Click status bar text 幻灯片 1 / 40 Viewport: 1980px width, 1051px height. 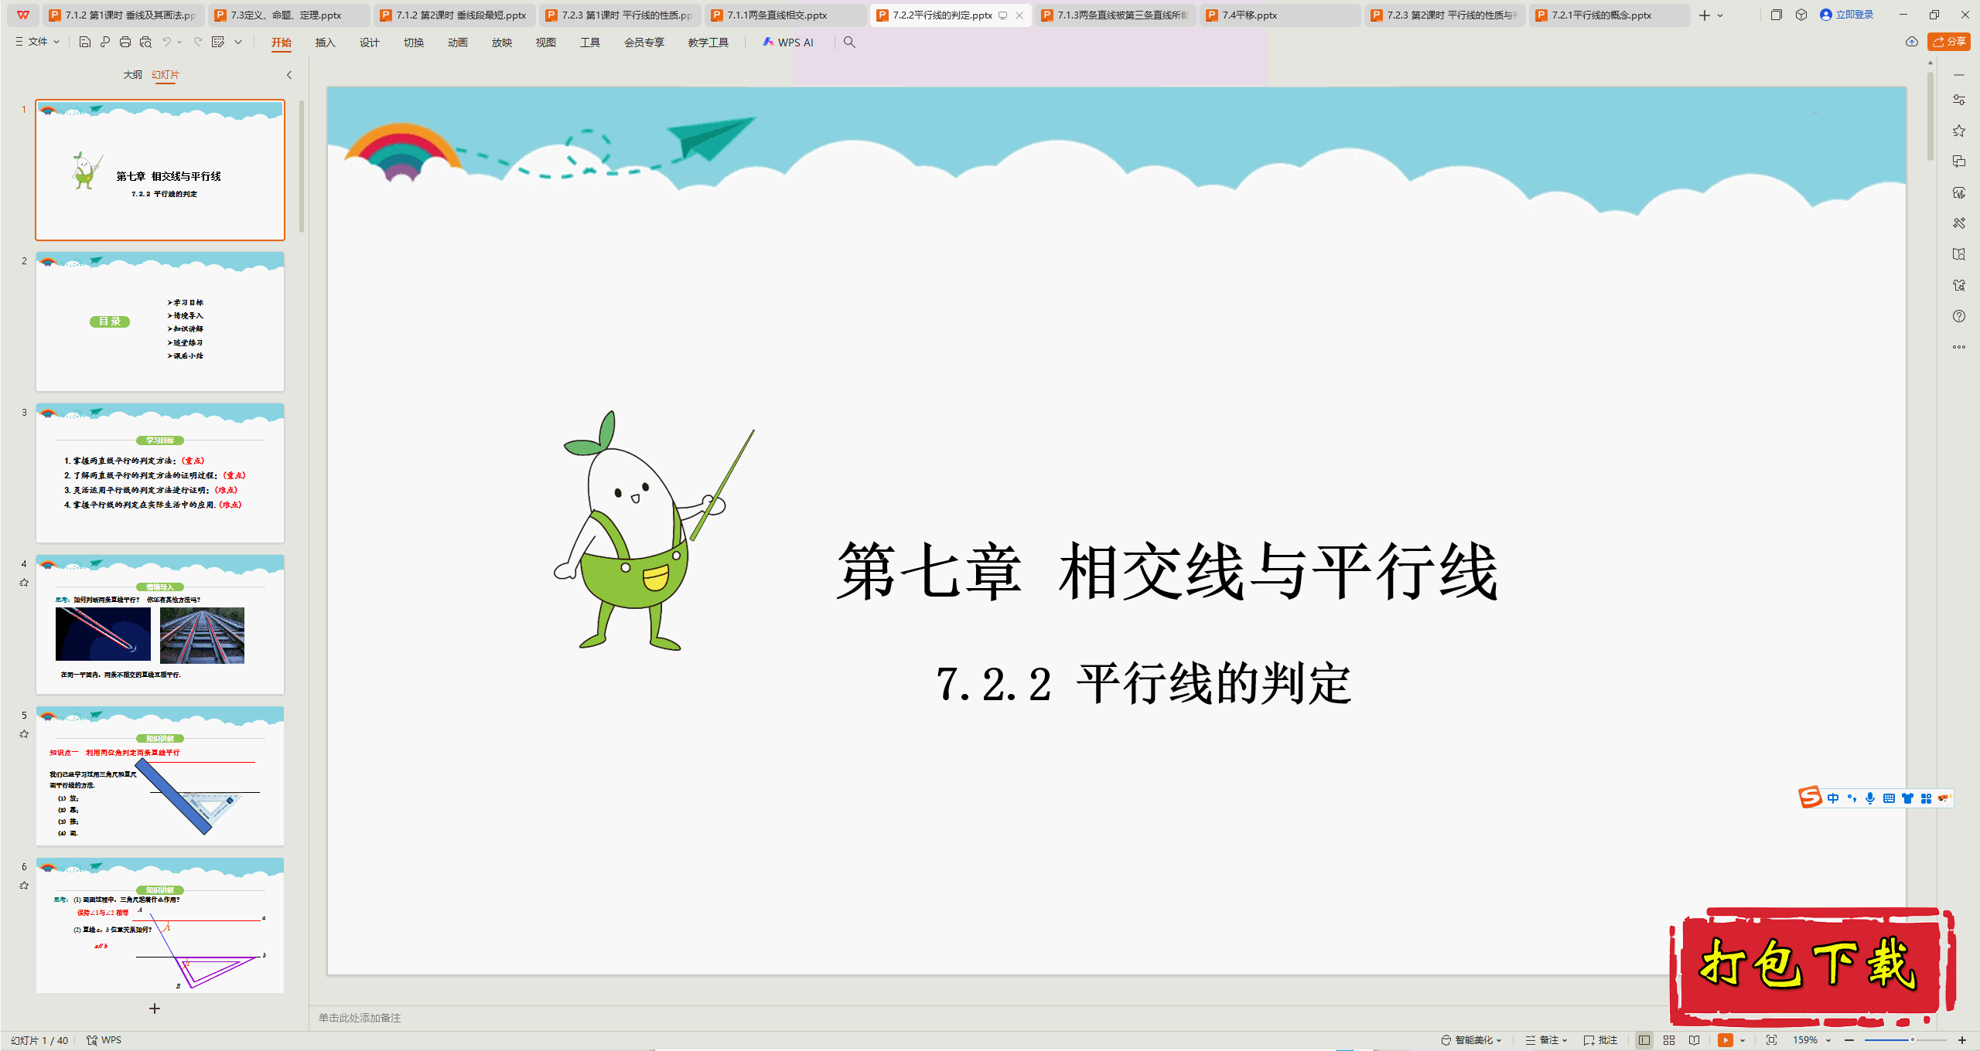39,1040
